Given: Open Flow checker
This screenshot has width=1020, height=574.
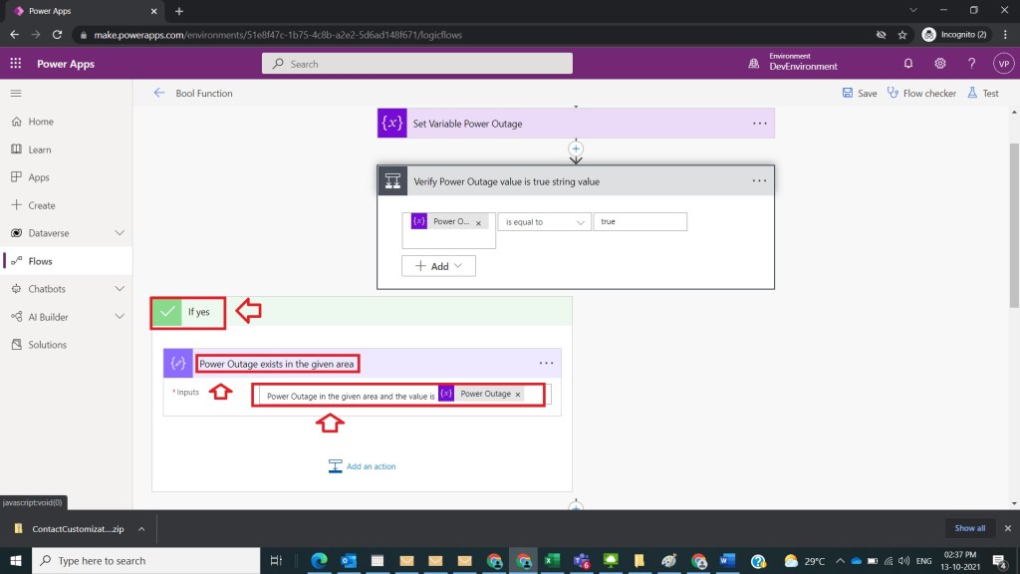Looking at the screenshot, I should click(x=920, y=93).
